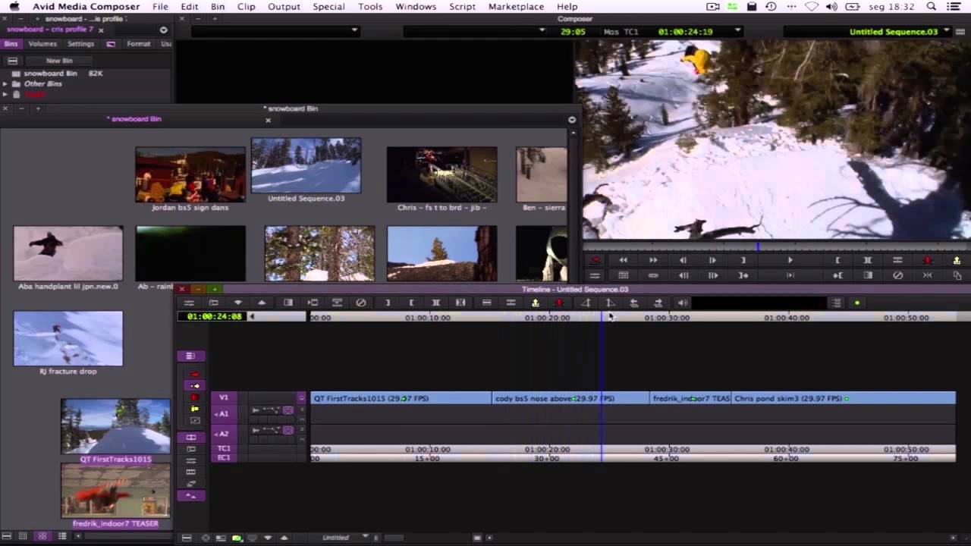
Task: Step ten frames forward in Composer
Action: click(x=712, y=275)
